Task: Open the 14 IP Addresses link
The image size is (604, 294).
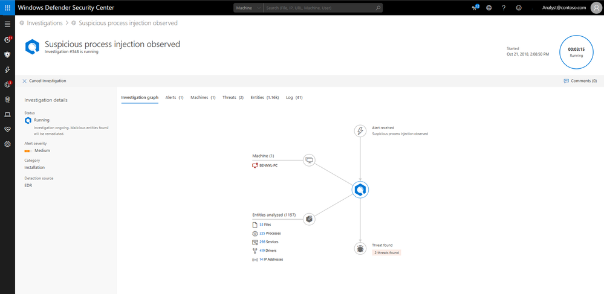Action: point(271,260)
